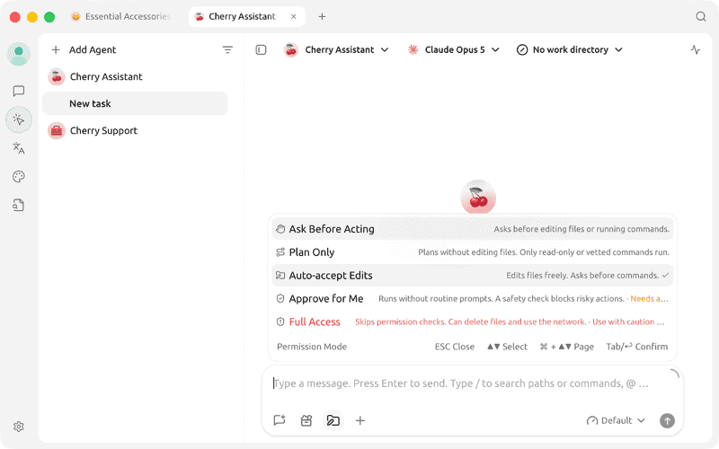Open the agent list filter icon
The height and width of the screenshot is (449, 719).
(x=227, y=49)
